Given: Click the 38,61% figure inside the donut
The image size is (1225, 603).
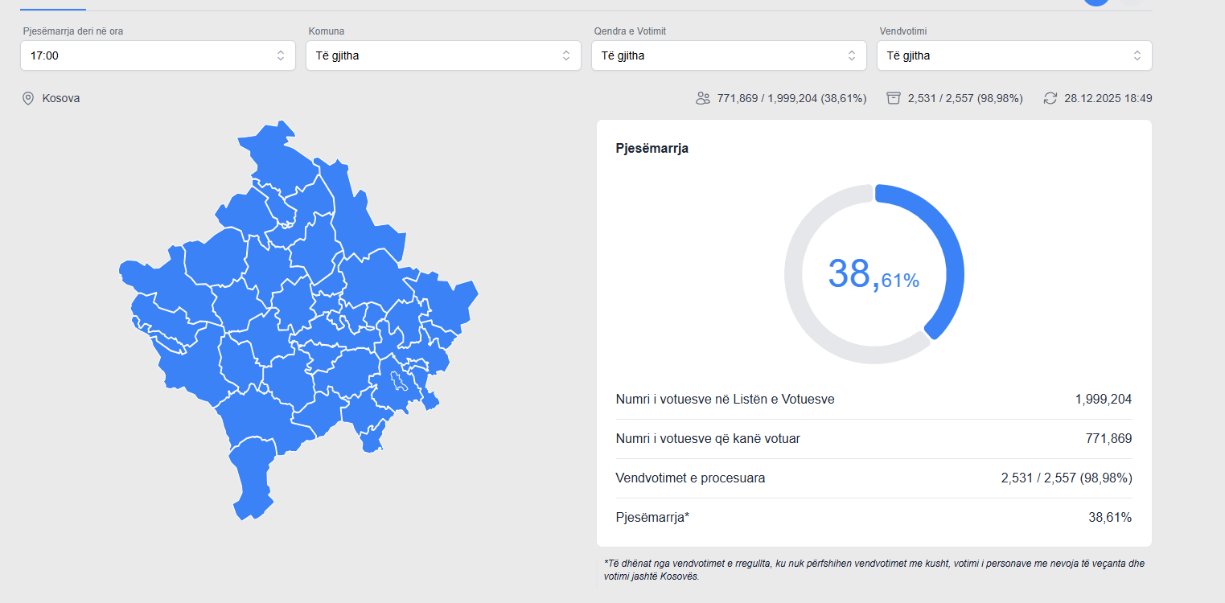Looking at the screenshot, I should (x=874, y=274).
